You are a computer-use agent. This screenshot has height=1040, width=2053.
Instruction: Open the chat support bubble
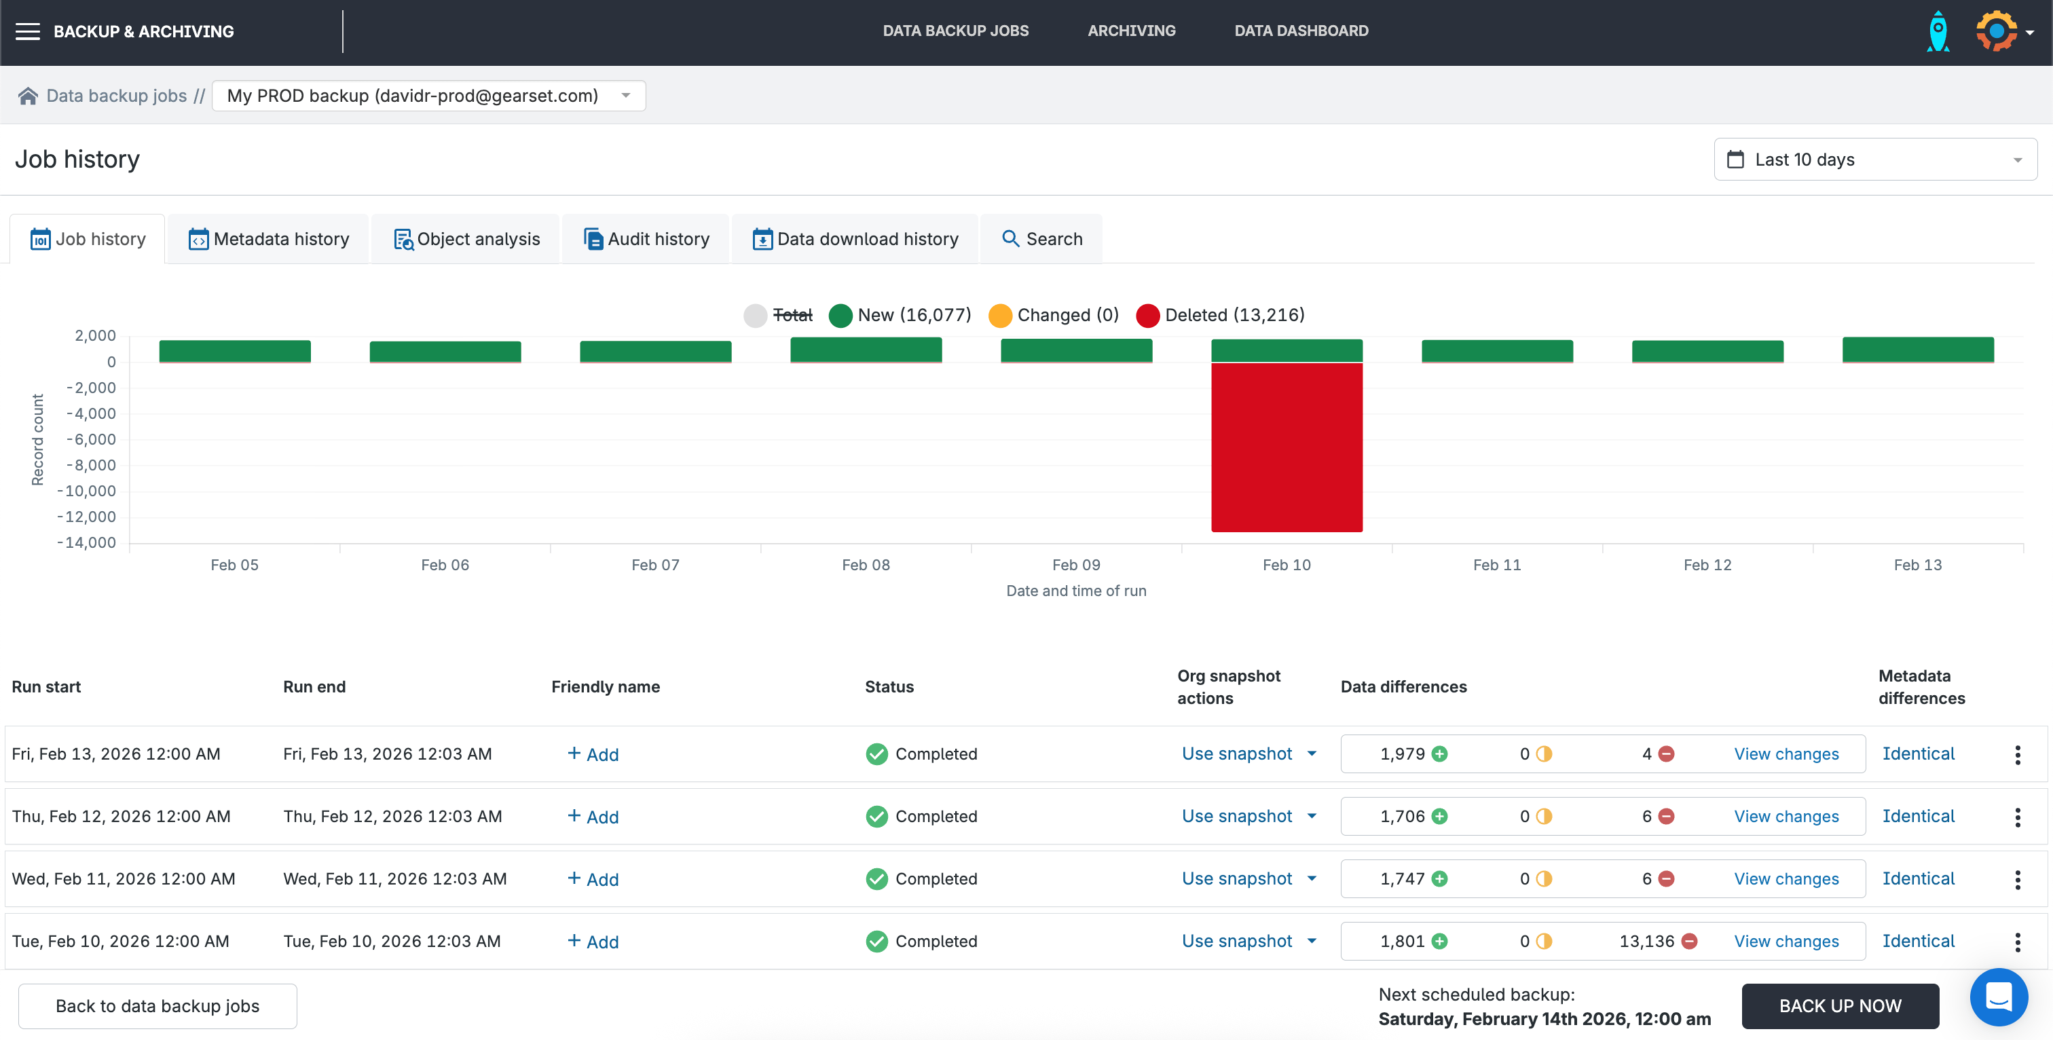(1998, 996)
